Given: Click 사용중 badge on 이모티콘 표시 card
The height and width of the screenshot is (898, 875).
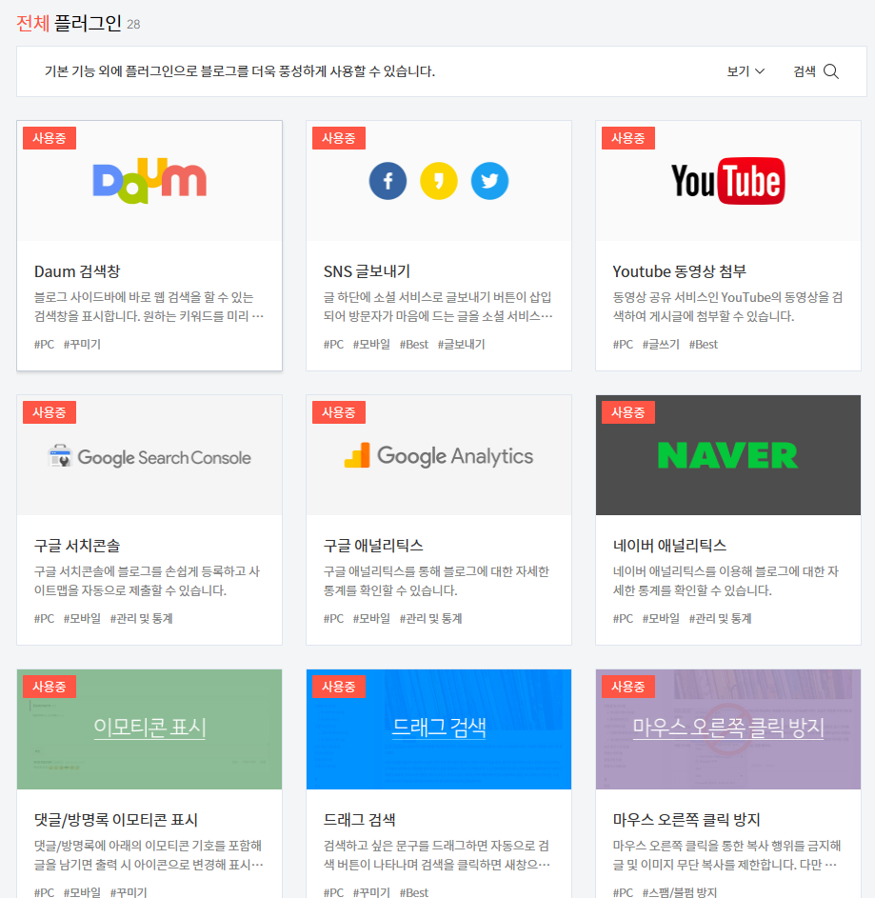Looking at the screenshot, I should coord(50,687).
